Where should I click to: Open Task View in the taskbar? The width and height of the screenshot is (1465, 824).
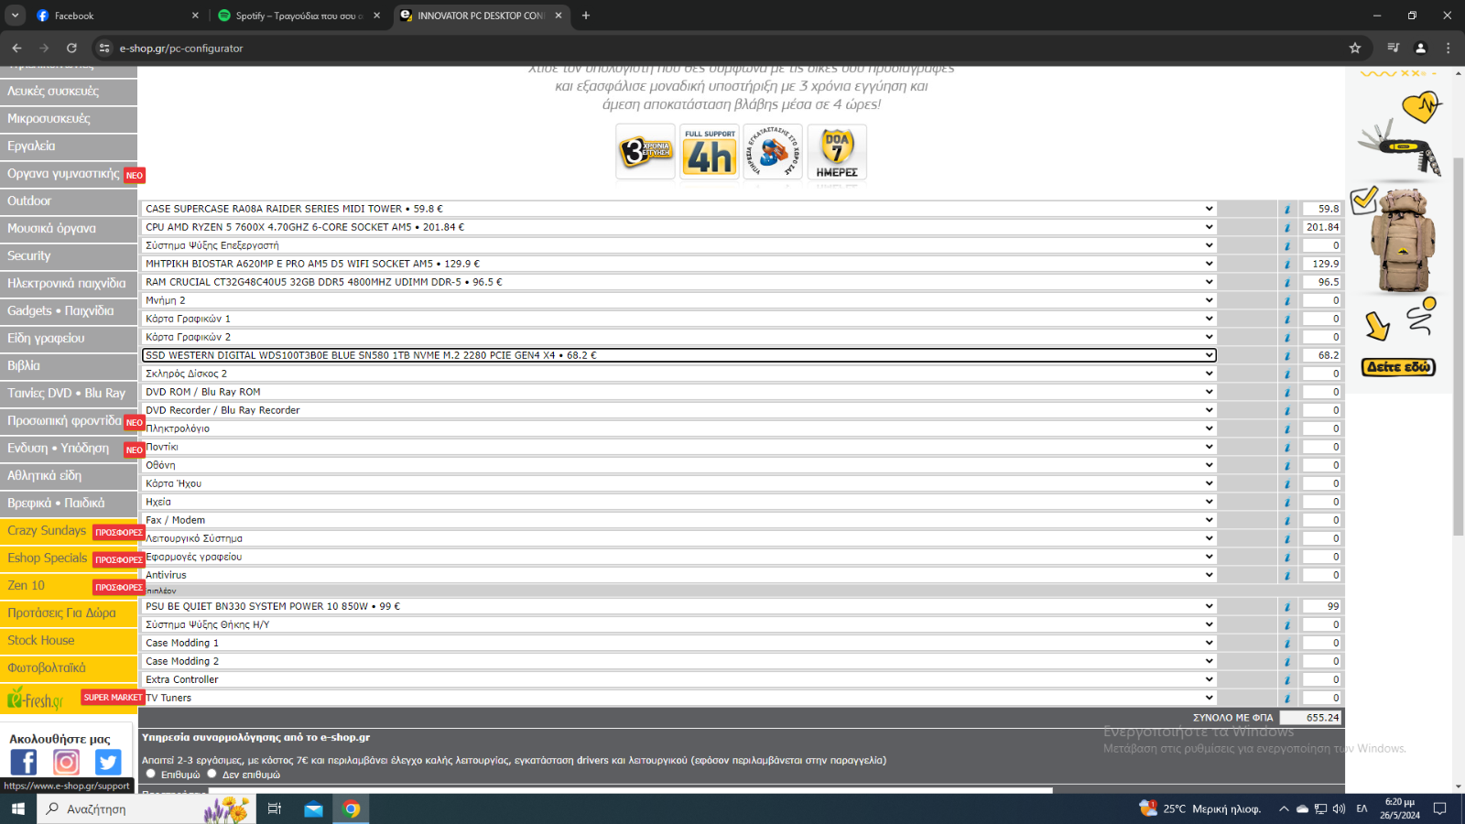point(274,808)
